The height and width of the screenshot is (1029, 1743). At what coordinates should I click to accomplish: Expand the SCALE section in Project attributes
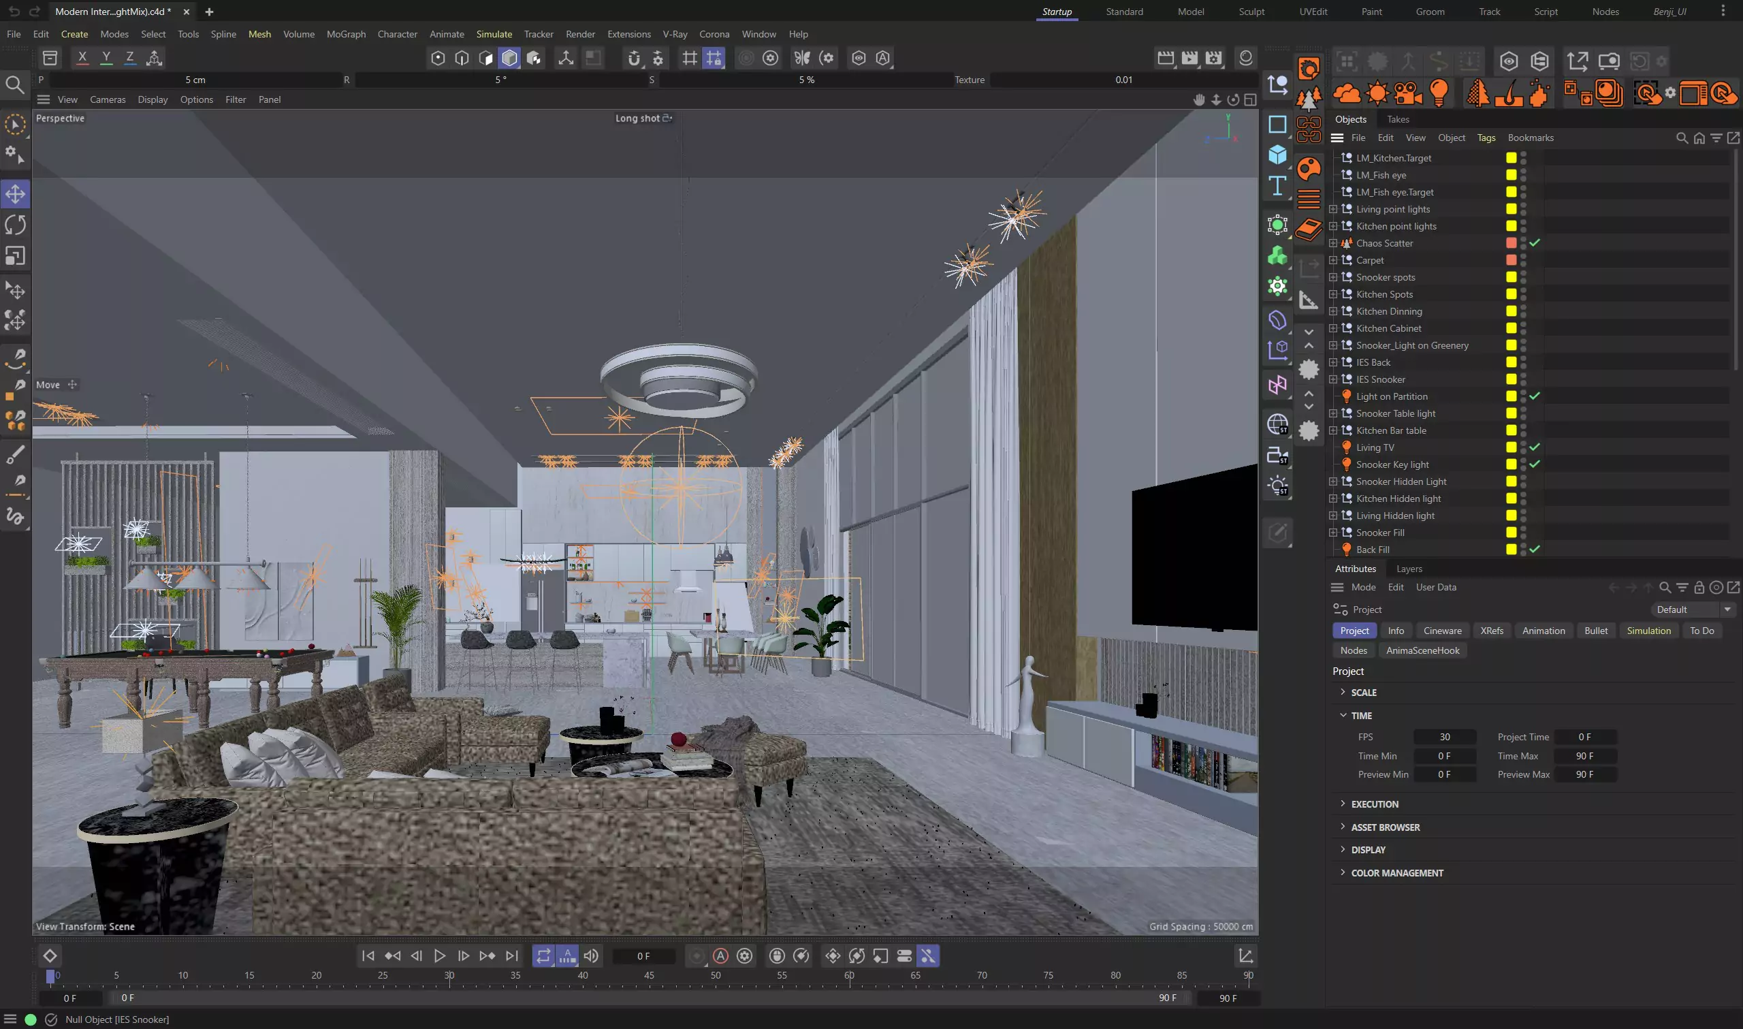(x=1362, y=692)
